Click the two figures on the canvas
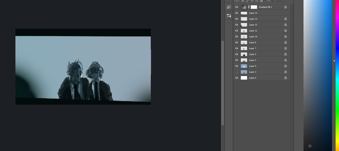The height and width of the screenshot is (151, 339). pyautogui.click(x=86, y=79)
